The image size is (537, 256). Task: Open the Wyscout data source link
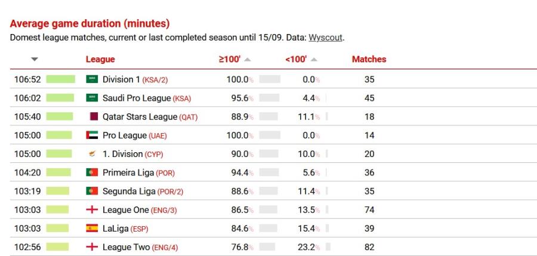[x=325, y=37]
